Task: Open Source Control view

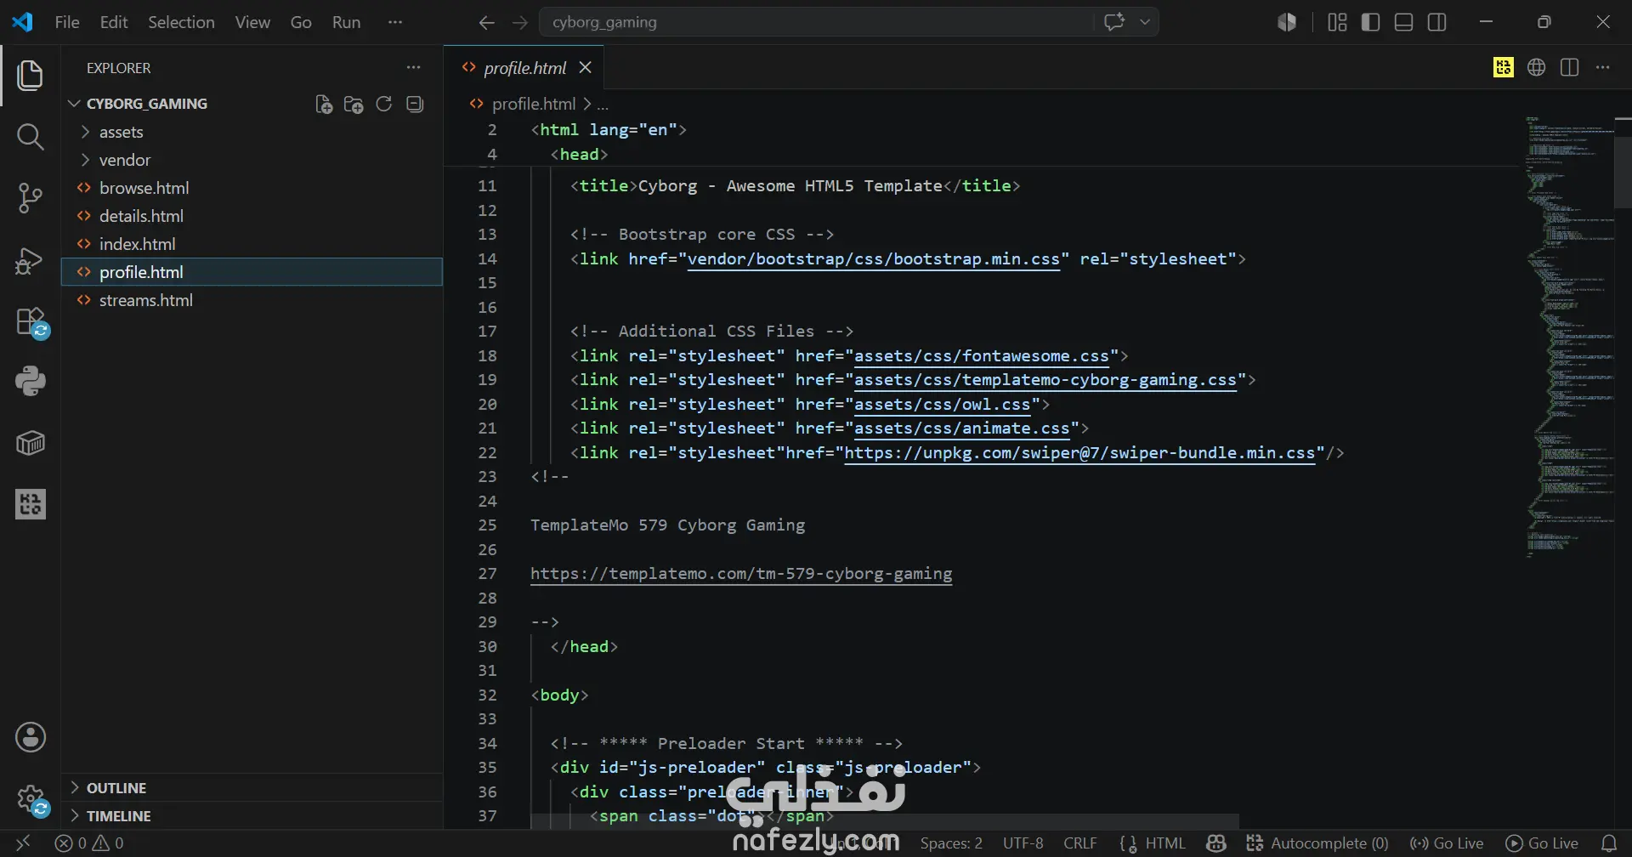Action: [30, 198]
